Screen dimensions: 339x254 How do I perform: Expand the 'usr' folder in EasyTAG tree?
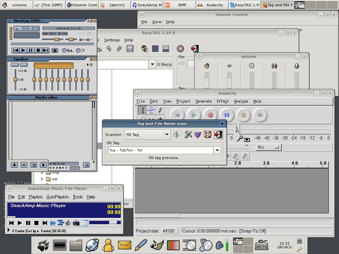(x=42, y=179)
